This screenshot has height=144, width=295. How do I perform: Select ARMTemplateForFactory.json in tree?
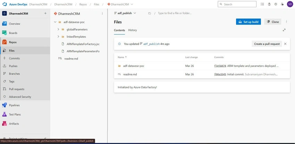tap(83, 44)
